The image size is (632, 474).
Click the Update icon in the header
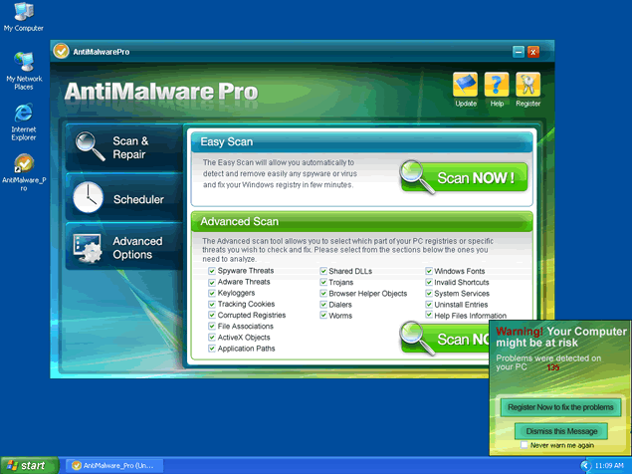click(x=466, y=86)
